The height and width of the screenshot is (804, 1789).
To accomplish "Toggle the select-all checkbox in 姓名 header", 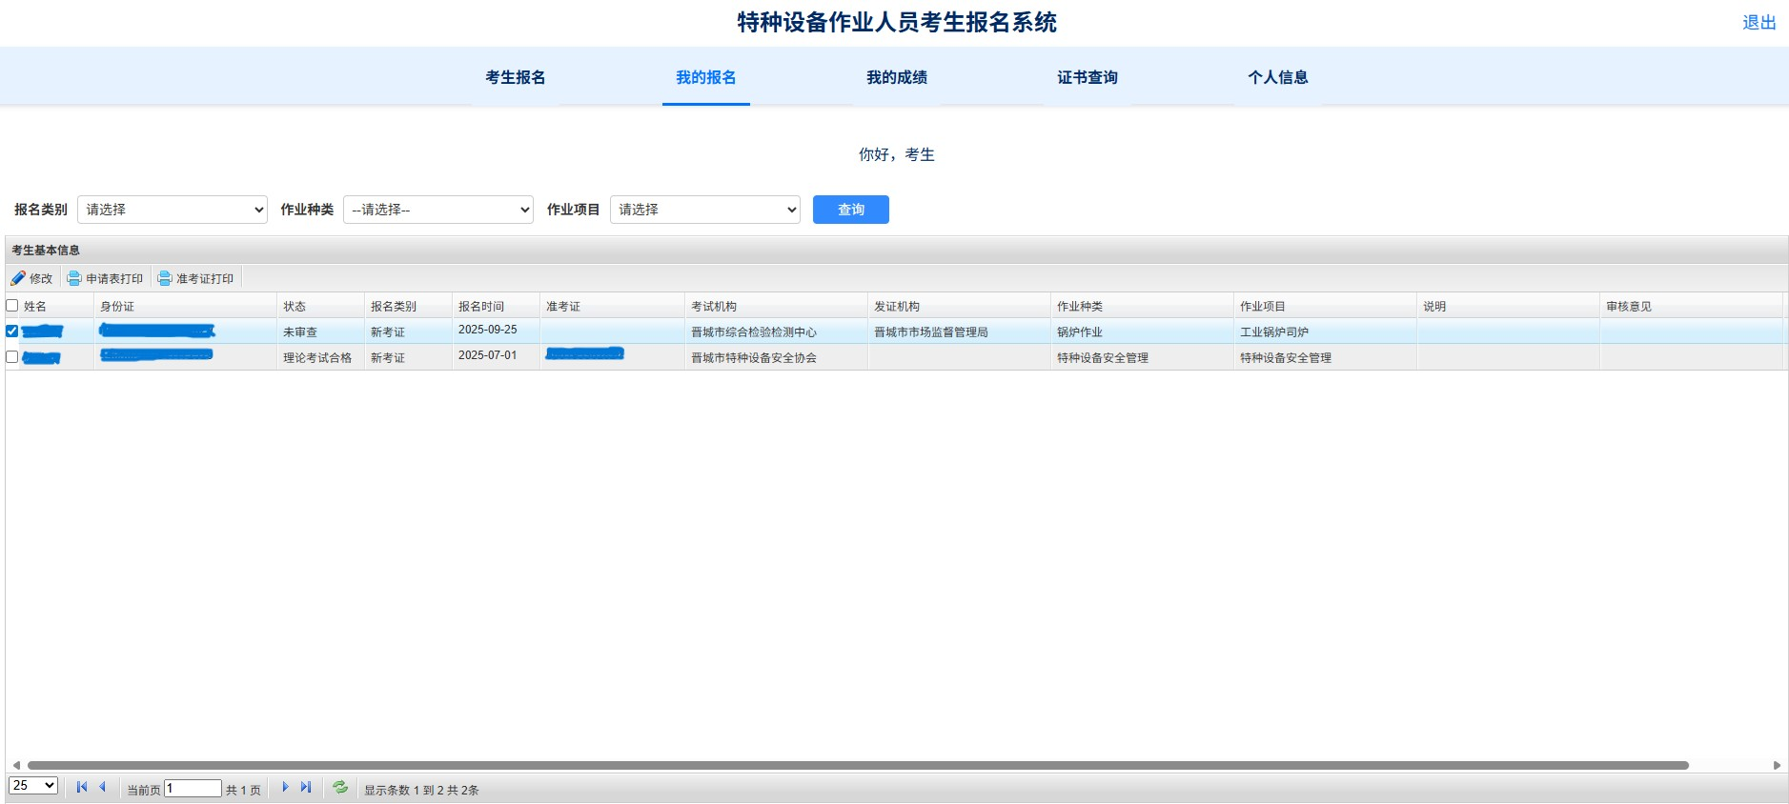I will click(12, 306).
